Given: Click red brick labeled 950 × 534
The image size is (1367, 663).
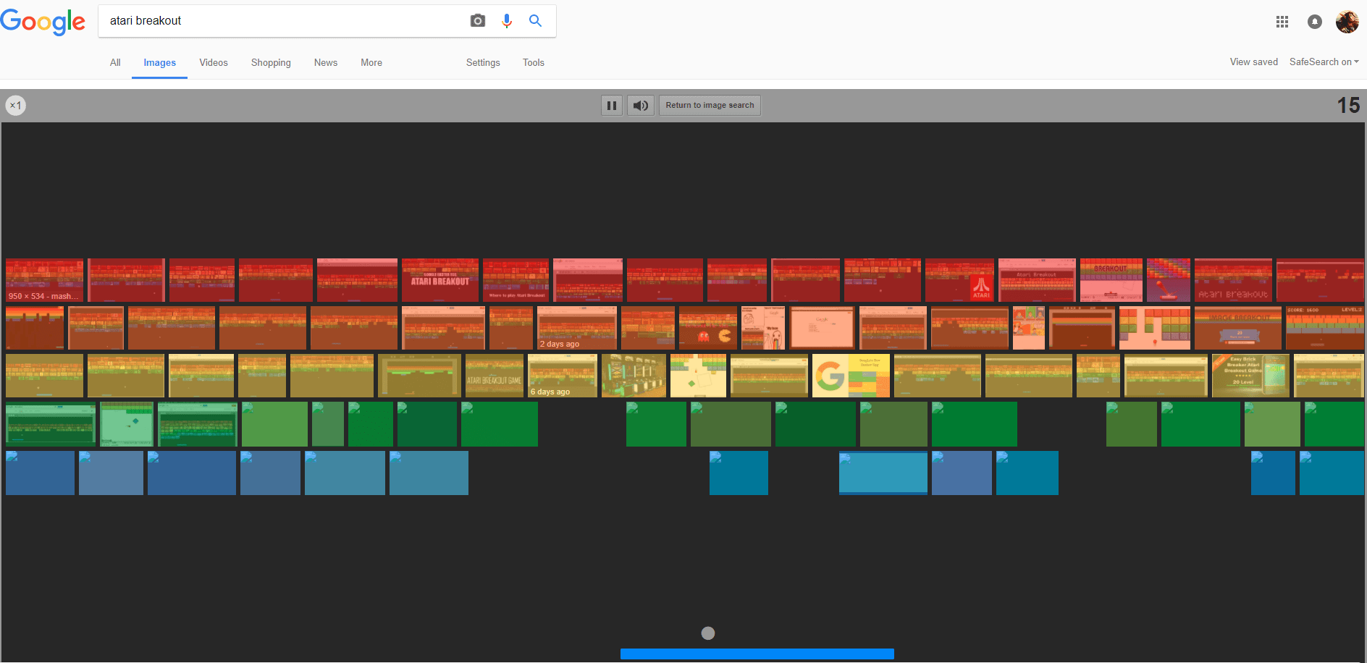Looking at the screenshot, I should (44, 280).
